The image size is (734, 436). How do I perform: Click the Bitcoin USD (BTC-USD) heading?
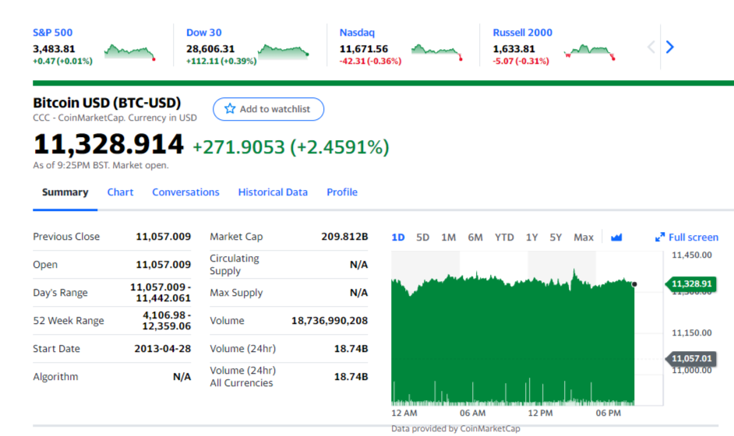coord(107,103)
